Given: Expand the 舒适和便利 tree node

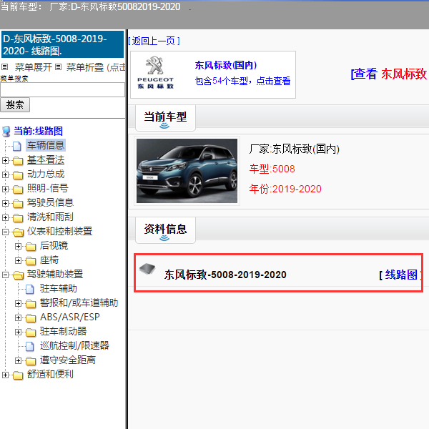Looking at the screenshot, I should coord(5,375).
